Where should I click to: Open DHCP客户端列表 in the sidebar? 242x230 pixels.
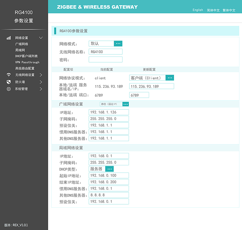click(x=26, y=56)
